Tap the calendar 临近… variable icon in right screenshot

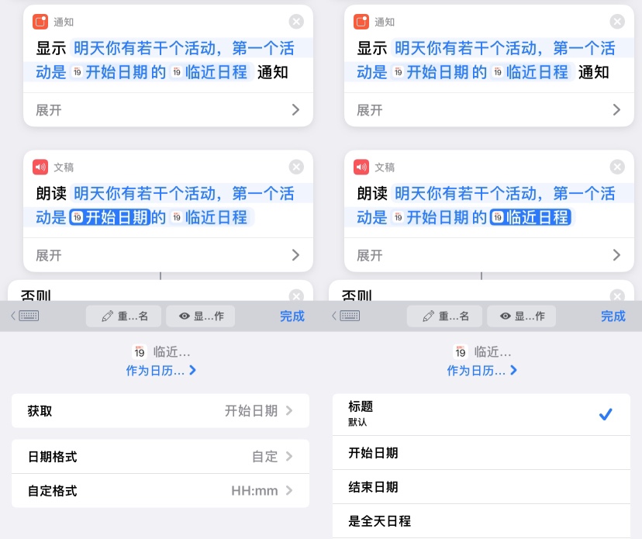461,352
